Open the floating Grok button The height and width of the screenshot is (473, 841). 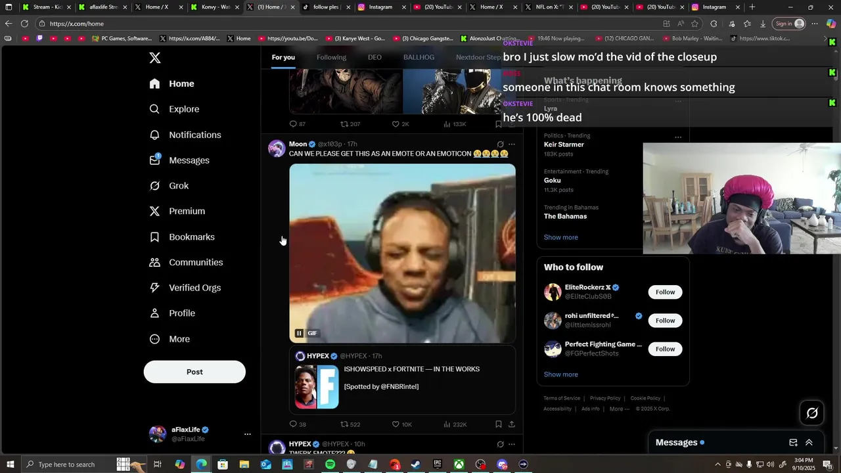812,413
